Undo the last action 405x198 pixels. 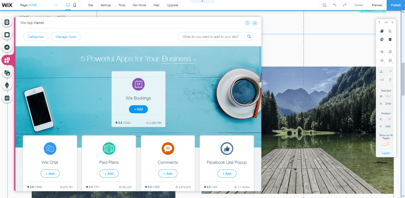(x=334, y=5)
